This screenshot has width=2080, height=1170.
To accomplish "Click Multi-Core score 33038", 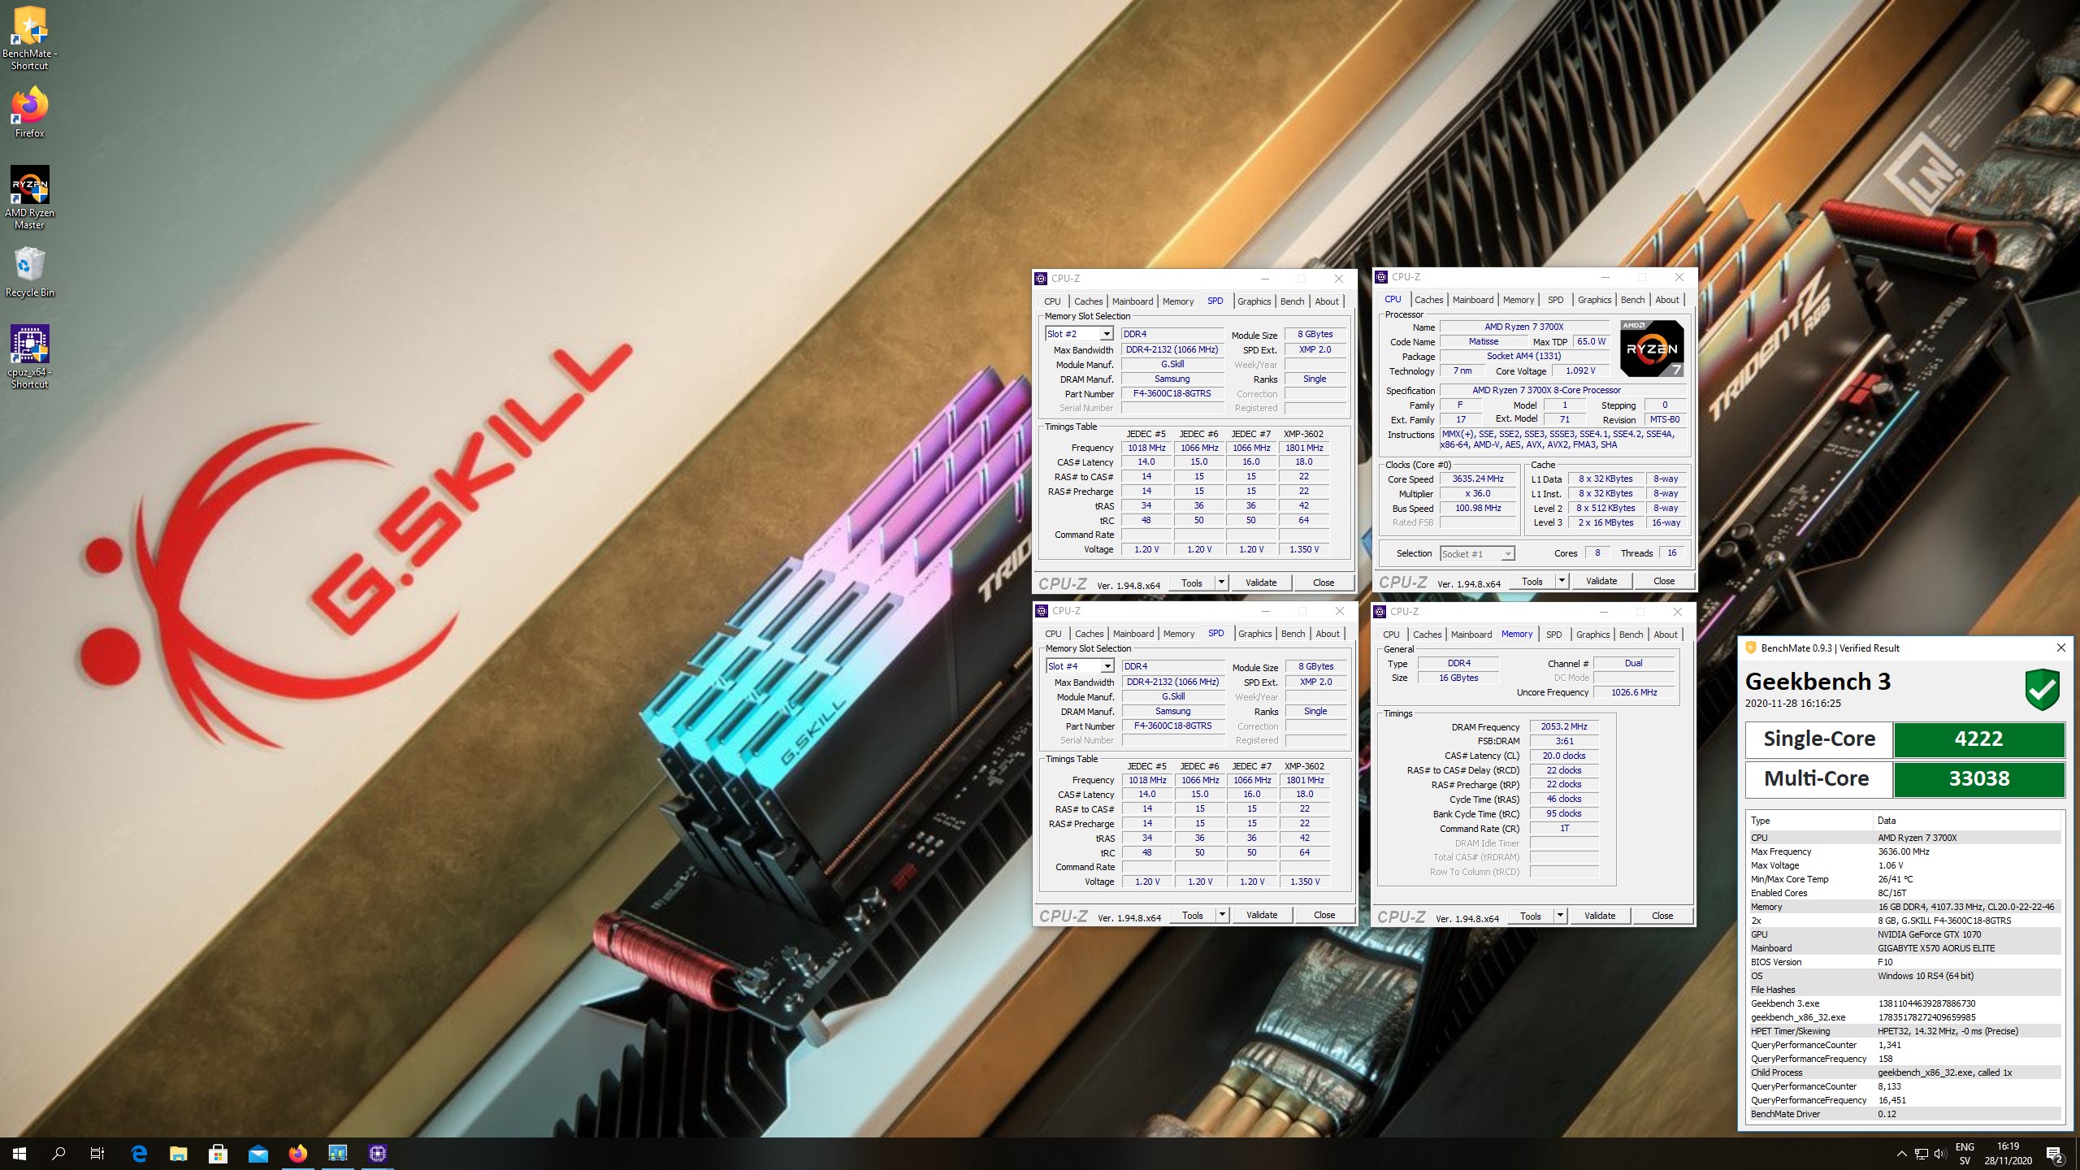I will coord(1978,778).
